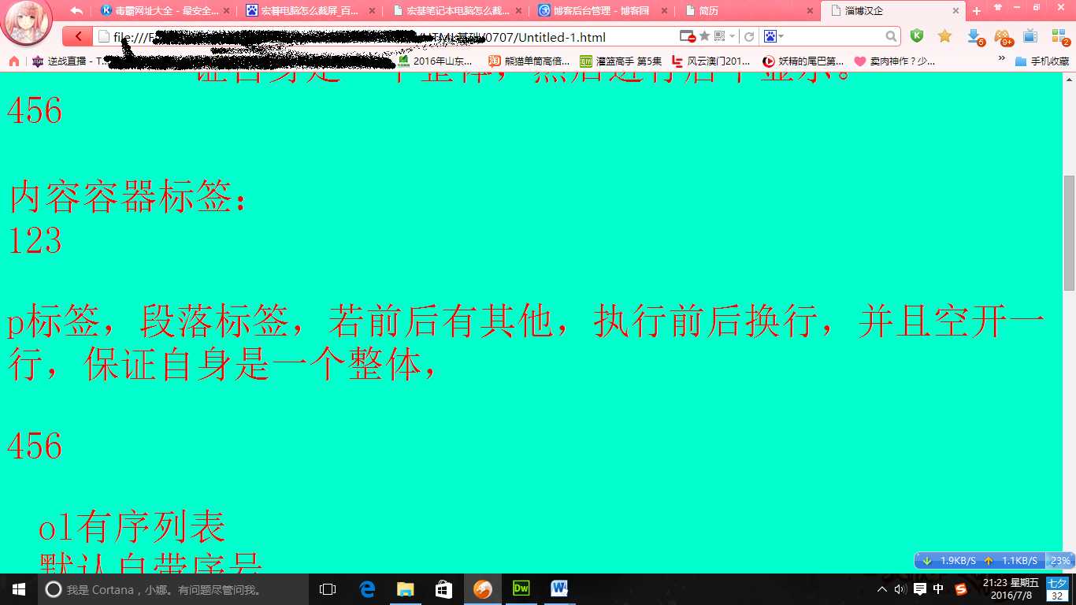
Task: Open Action Center notification icon
Action: coord(919,589)
